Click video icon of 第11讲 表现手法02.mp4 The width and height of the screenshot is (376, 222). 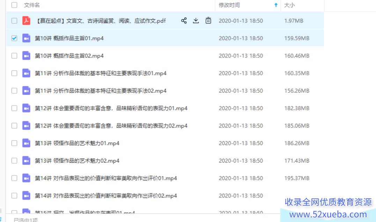pyautogui.click(x=27, y=91)
